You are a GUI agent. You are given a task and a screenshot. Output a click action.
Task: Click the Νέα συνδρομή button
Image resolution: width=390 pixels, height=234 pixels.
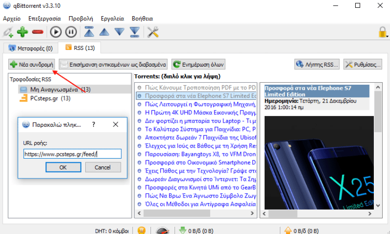31,64
